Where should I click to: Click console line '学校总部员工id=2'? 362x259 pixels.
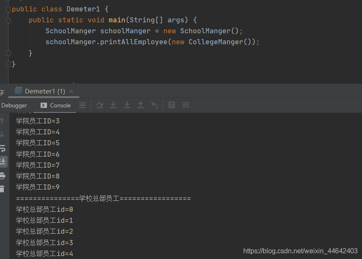pyautogui.click(x=44, y=232)
